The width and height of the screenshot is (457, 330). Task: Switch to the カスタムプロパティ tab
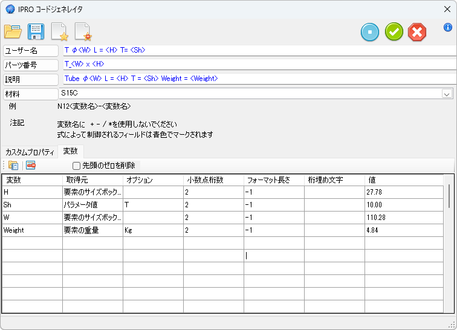tap(30, 152)
